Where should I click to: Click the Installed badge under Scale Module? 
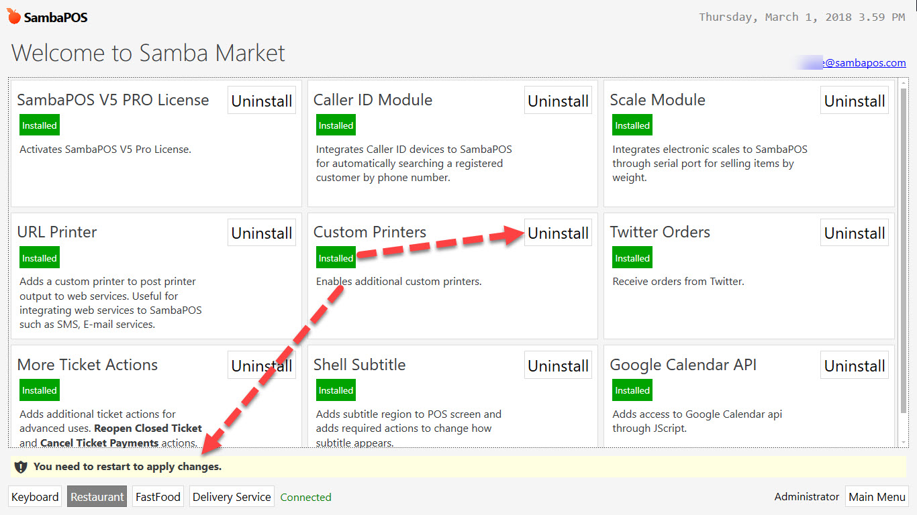632,125
